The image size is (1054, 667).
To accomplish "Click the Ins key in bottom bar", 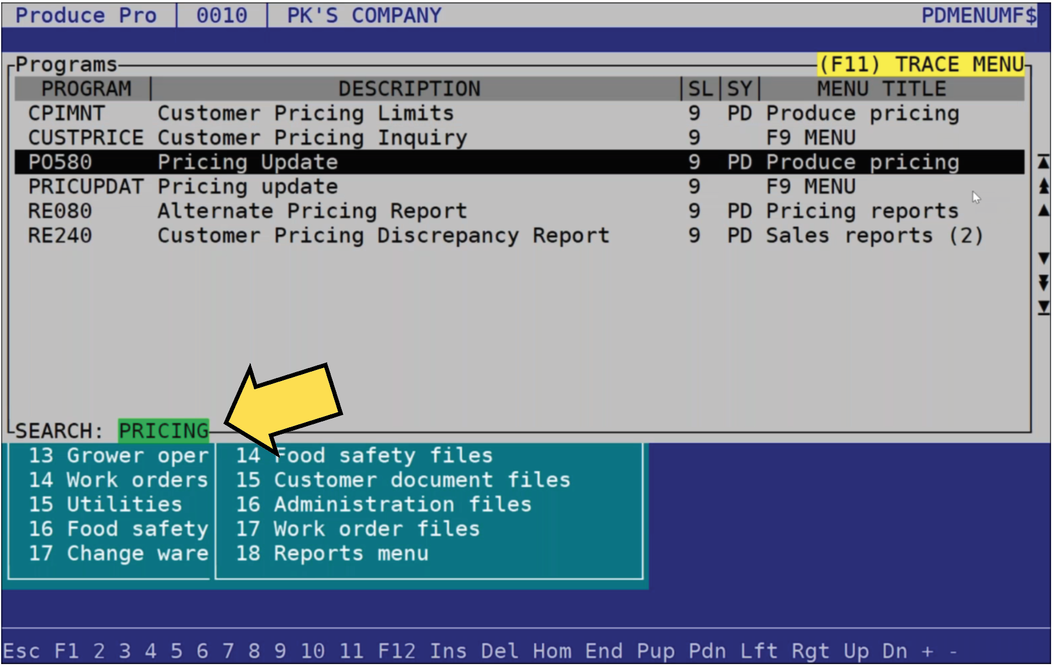I will pos(448,651).
